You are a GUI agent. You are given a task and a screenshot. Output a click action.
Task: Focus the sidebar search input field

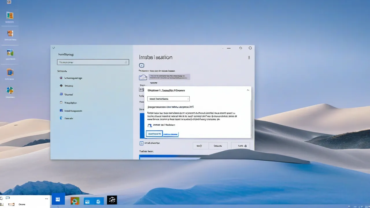pyautogui.click(x=93, y=62)
